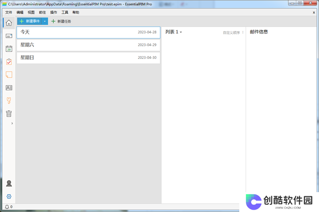Click the 邮件信息 panel header
The image size is (319, 212).
point(259,32)
